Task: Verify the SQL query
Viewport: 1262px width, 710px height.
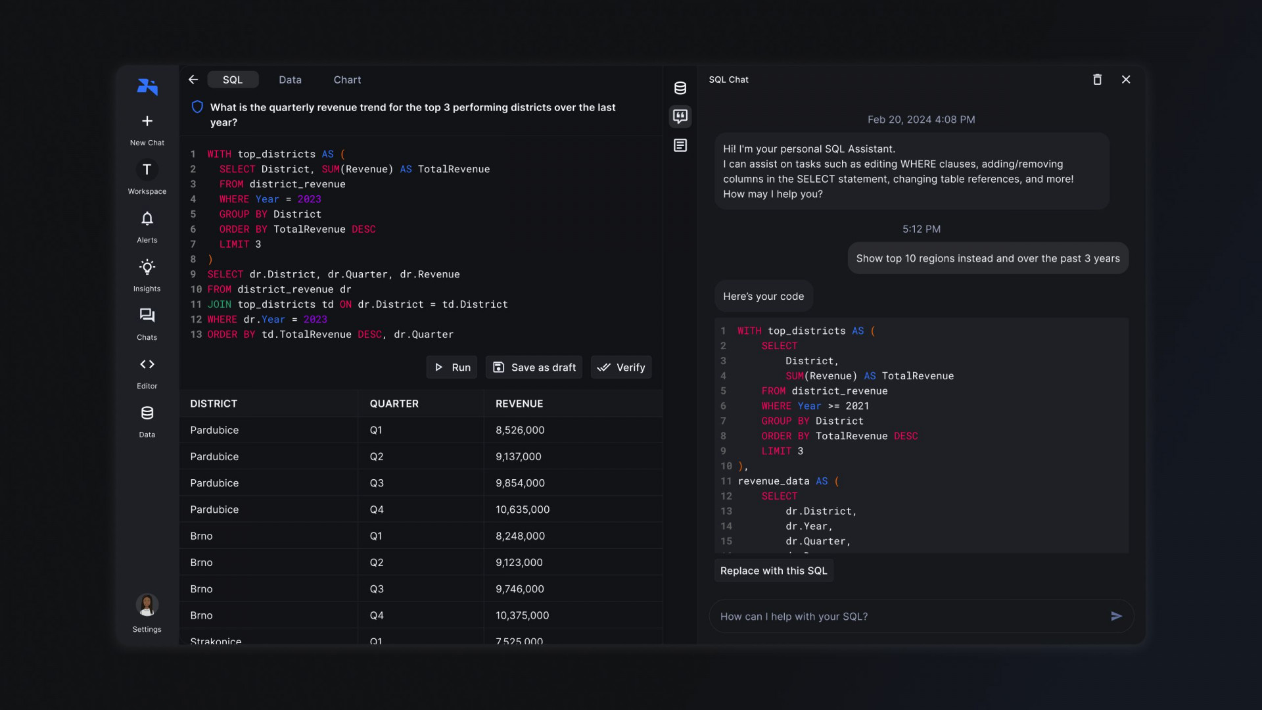Action: 621,367
